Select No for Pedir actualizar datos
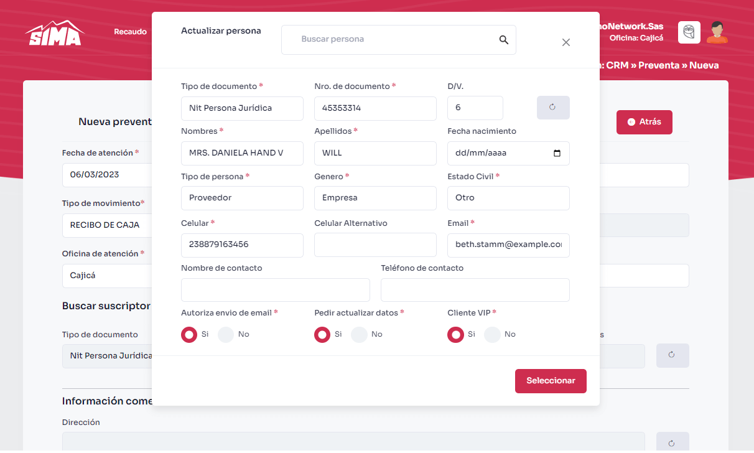 click(x=359, y=335)
